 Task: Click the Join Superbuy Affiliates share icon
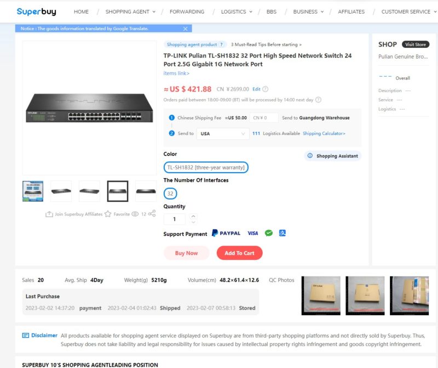pyautogui.click(x=49, y=214)
